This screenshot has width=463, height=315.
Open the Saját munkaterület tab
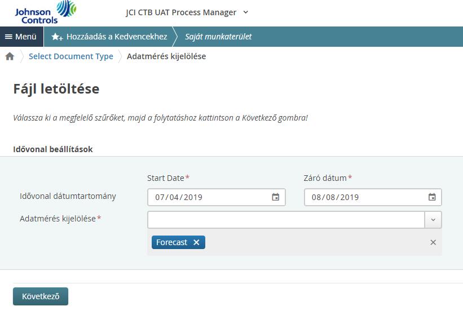(x=218, y=37)
